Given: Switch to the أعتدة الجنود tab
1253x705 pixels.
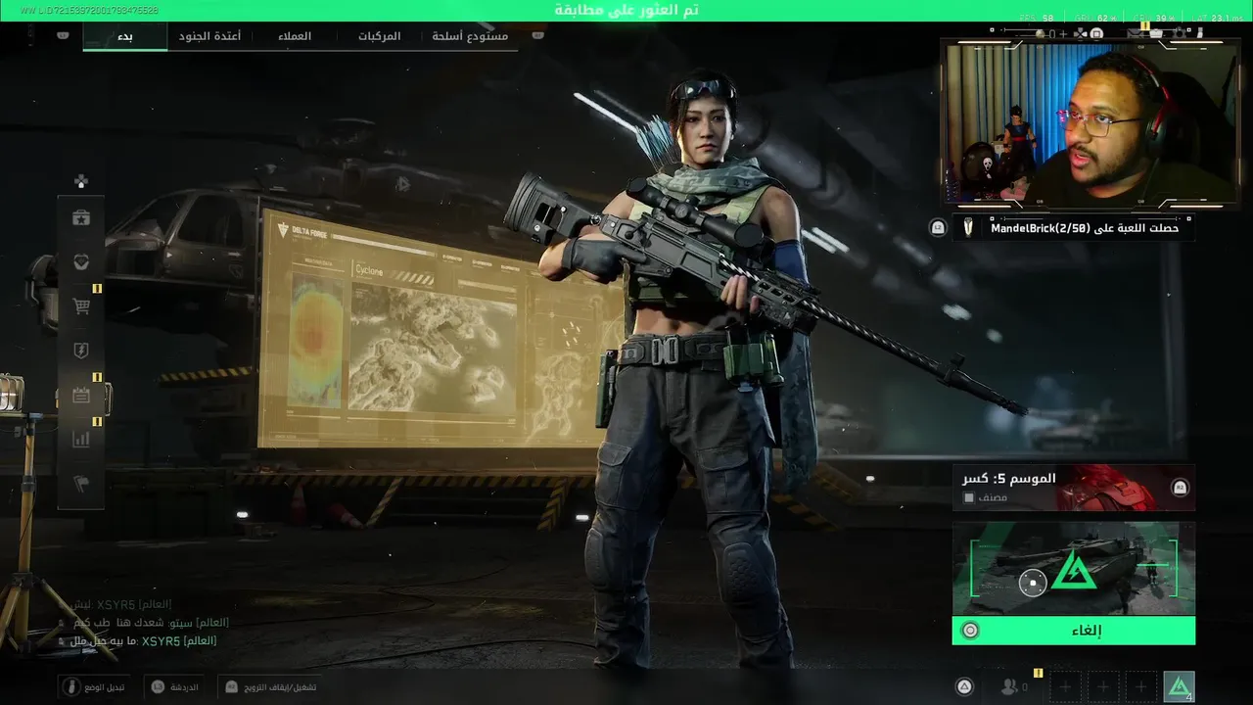Looking at the screenshot, I should [x=209, y=36].
